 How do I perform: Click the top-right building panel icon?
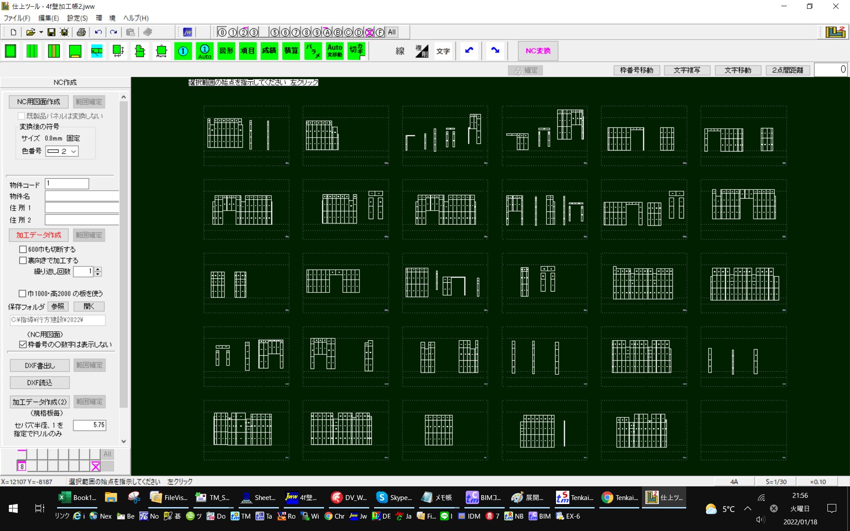point(835,32)
